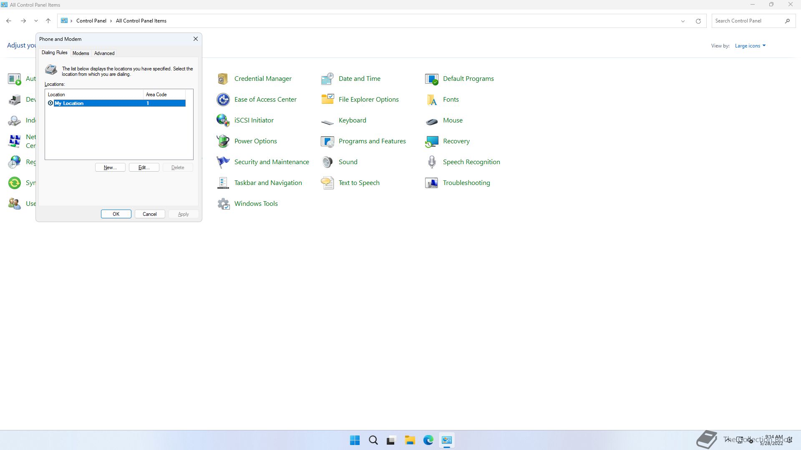Click the Recovery icon
Viewport: 801px width, 450px height.
pos(431,141)
